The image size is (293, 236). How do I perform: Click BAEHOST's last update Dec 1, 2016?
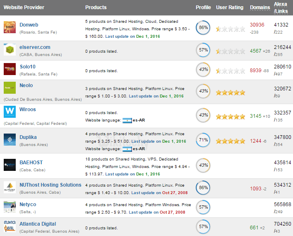coord(148,174)
